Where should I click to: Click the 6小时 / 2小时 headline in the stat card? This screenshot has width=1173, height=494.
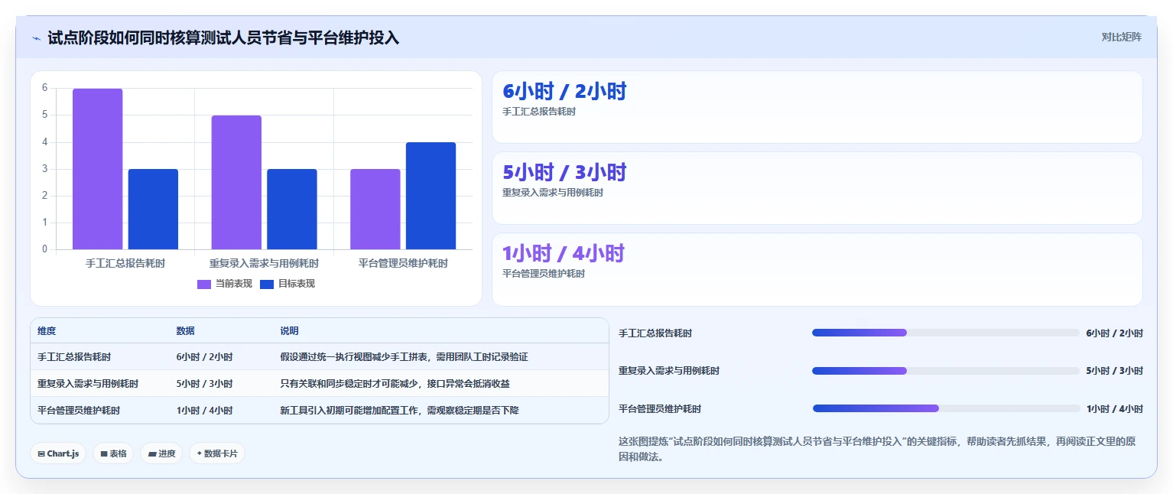tap(564, 92)
